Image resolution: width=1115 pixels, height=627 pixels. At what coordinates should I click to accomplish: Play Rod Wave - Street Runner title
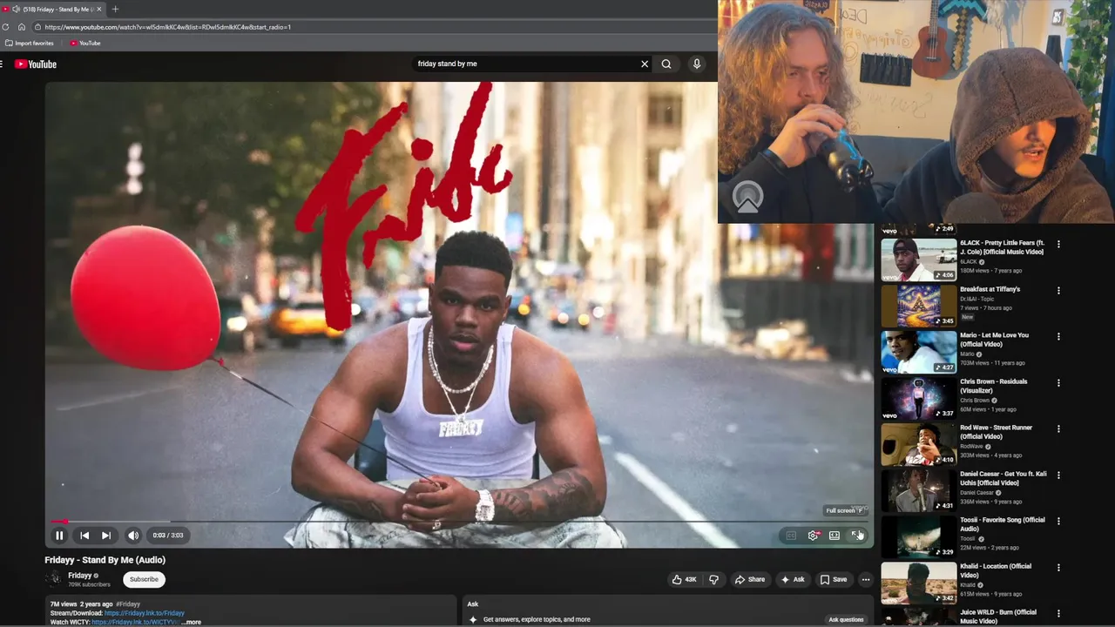[996, 432]
